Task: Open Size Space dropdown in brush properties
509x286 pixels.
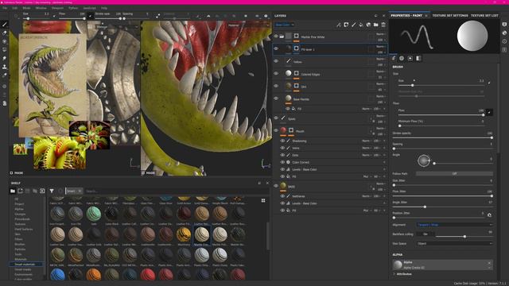Action: 454,243
